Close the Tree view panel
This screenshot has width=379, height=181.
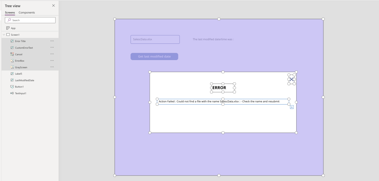[53, 5]
